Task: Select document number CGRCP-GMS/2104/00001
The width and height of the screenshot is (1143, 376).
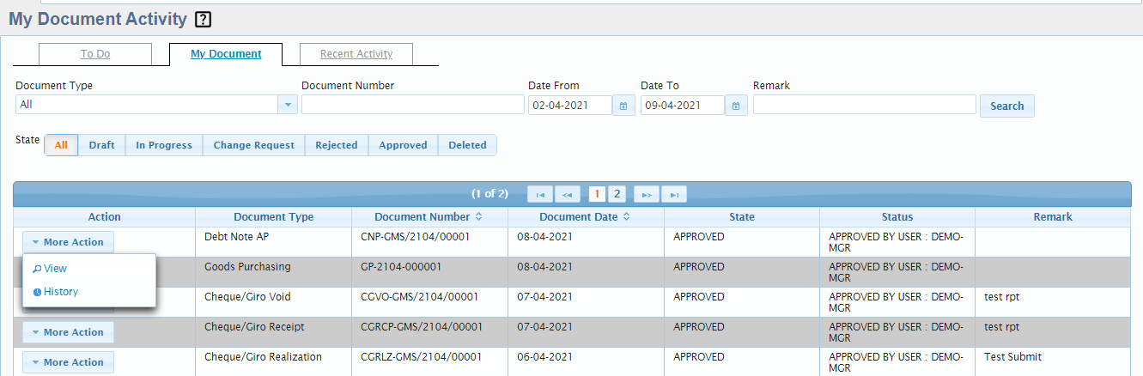Action: (x=422, y=327)
